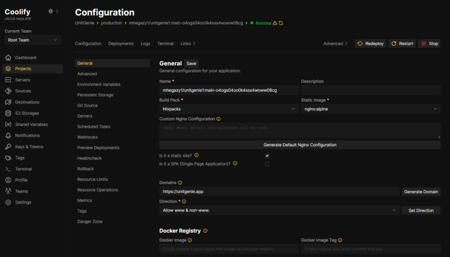Expand the Advanced dropdown near Redeploy
The width and height of the screenshot is (450, 257).
[x=335, y=44]
